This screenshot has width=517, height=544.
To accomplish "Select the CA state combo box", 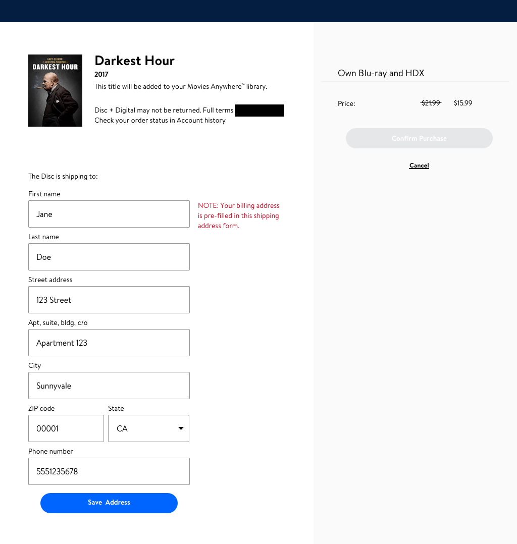I will 148,428.
